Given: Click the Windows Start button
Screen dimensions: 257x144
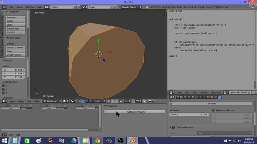Looking at the screenshot, I should pos(4,140).
